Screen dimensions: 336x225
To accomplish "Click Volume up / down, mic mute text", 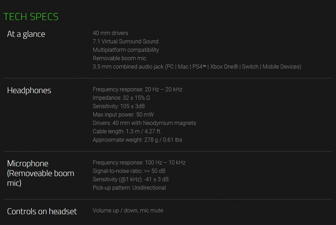I will click(128, 210).
